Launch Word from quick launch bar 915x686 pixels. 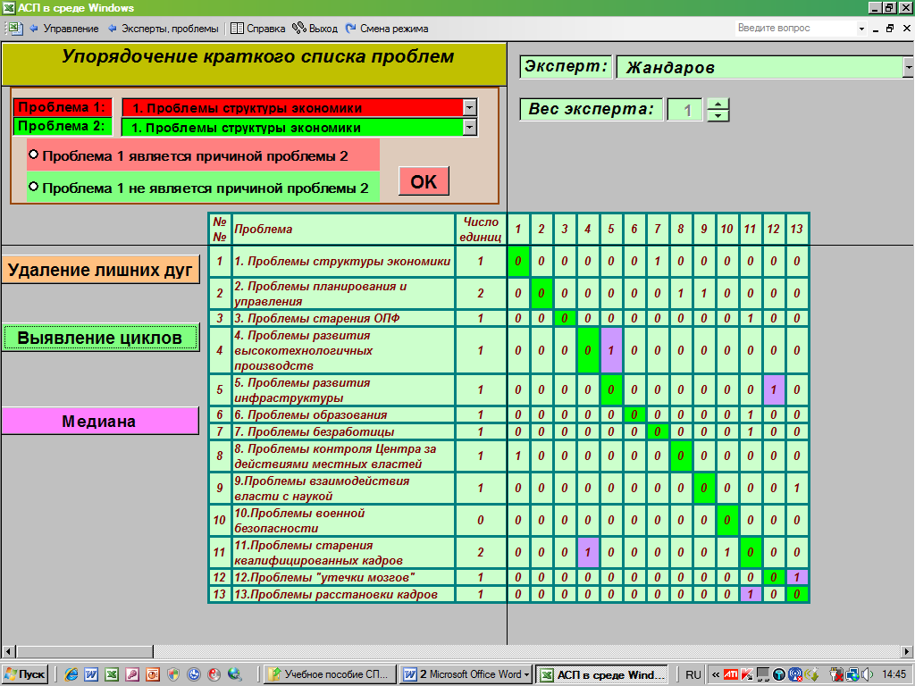91,675
